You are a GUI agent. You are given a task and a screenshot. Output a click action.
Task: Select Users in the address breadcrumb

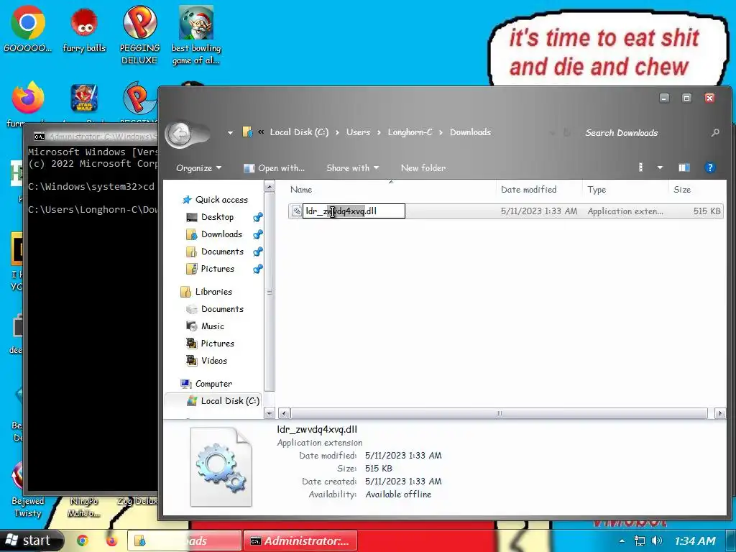click(x=358, y=132)
